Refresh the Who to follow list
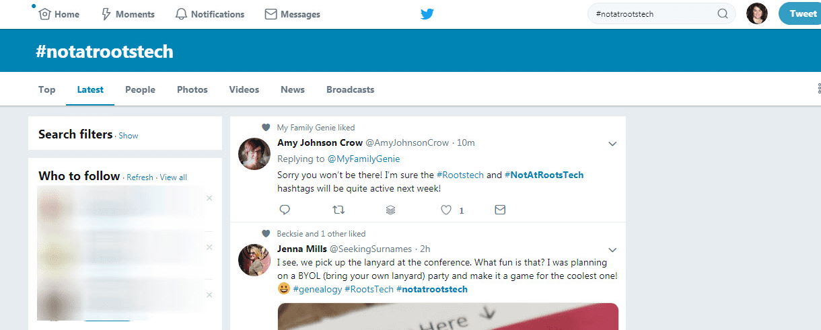Viewport: 821px width, 330px height. pos(140,177)
